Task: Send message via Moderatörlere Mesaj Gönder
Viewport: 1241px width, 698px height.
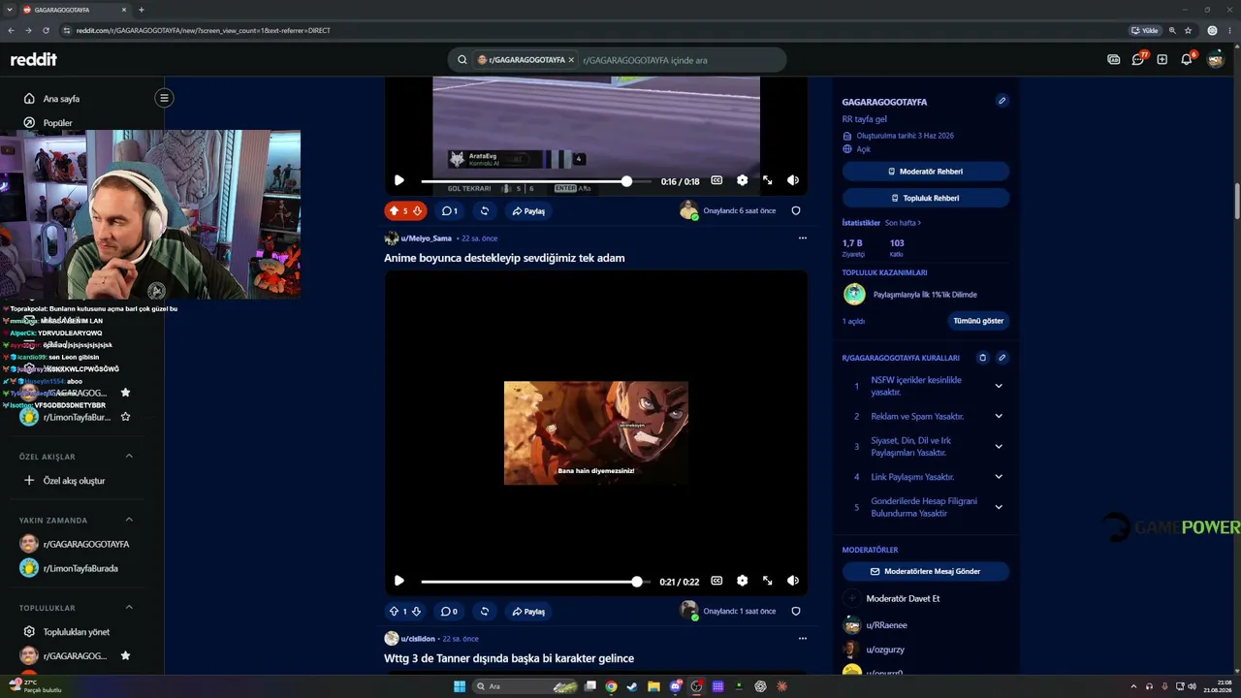Action: pyautogui.click(x=925, y=572)
